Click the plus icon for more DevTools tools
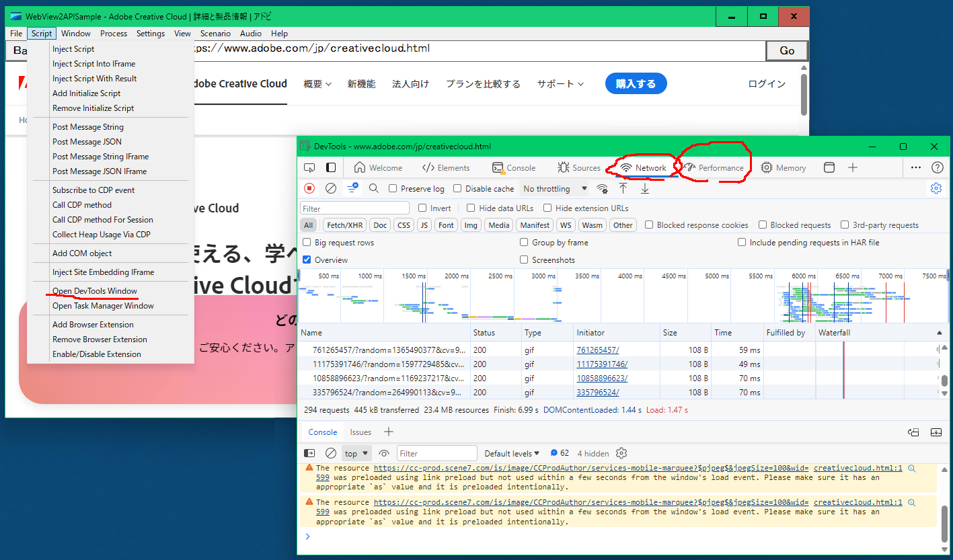This screenshot has height=560, width=953. [x=853, y=167]
